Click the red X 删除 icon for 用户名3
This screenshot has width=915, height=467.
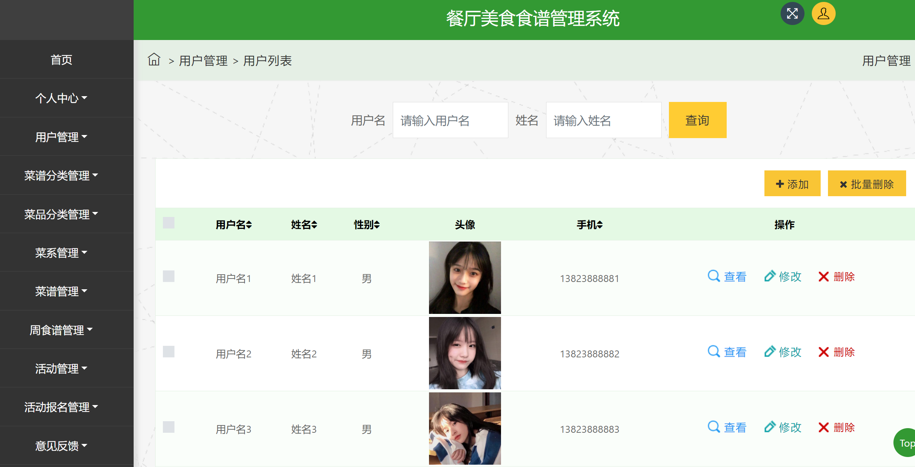[x=823, y=427]
